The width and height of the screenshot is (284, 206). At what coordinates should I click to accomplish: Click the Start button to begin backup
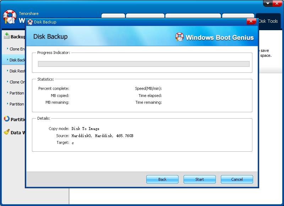pyautogui.click(x=200, y=179)
